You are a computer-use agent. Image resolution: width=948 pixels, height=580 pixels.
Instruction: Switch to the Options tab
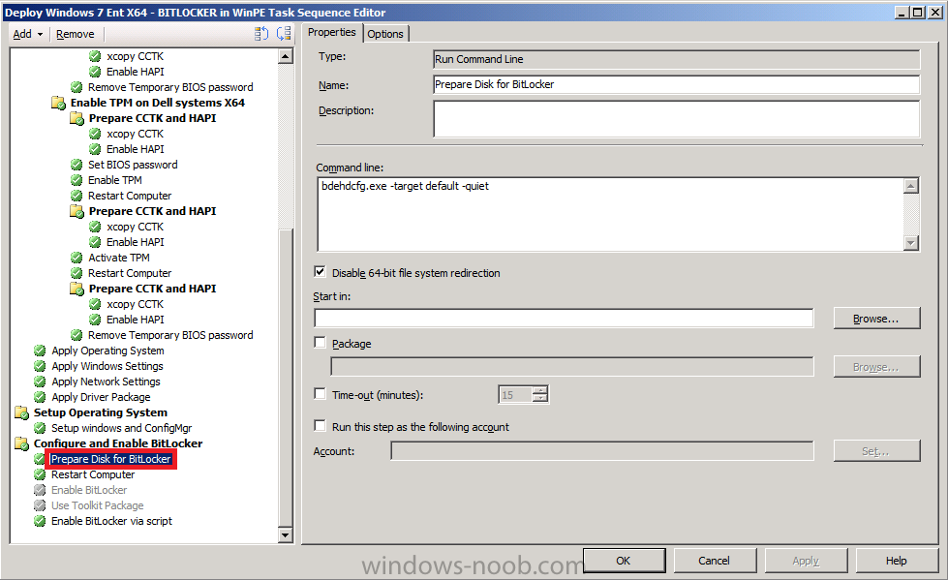pos(385,34)
